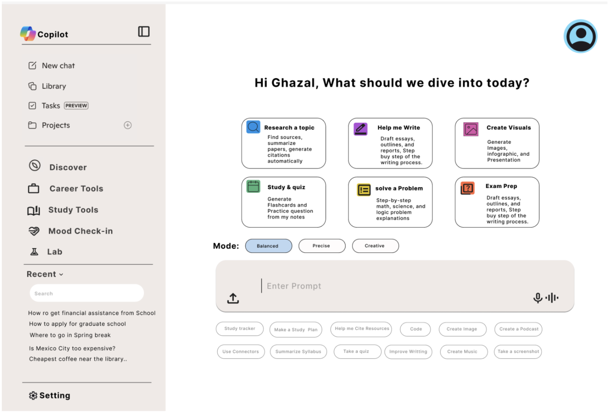
Task: Click Make a Study Plan chip
Action: [x=296, y=330]
